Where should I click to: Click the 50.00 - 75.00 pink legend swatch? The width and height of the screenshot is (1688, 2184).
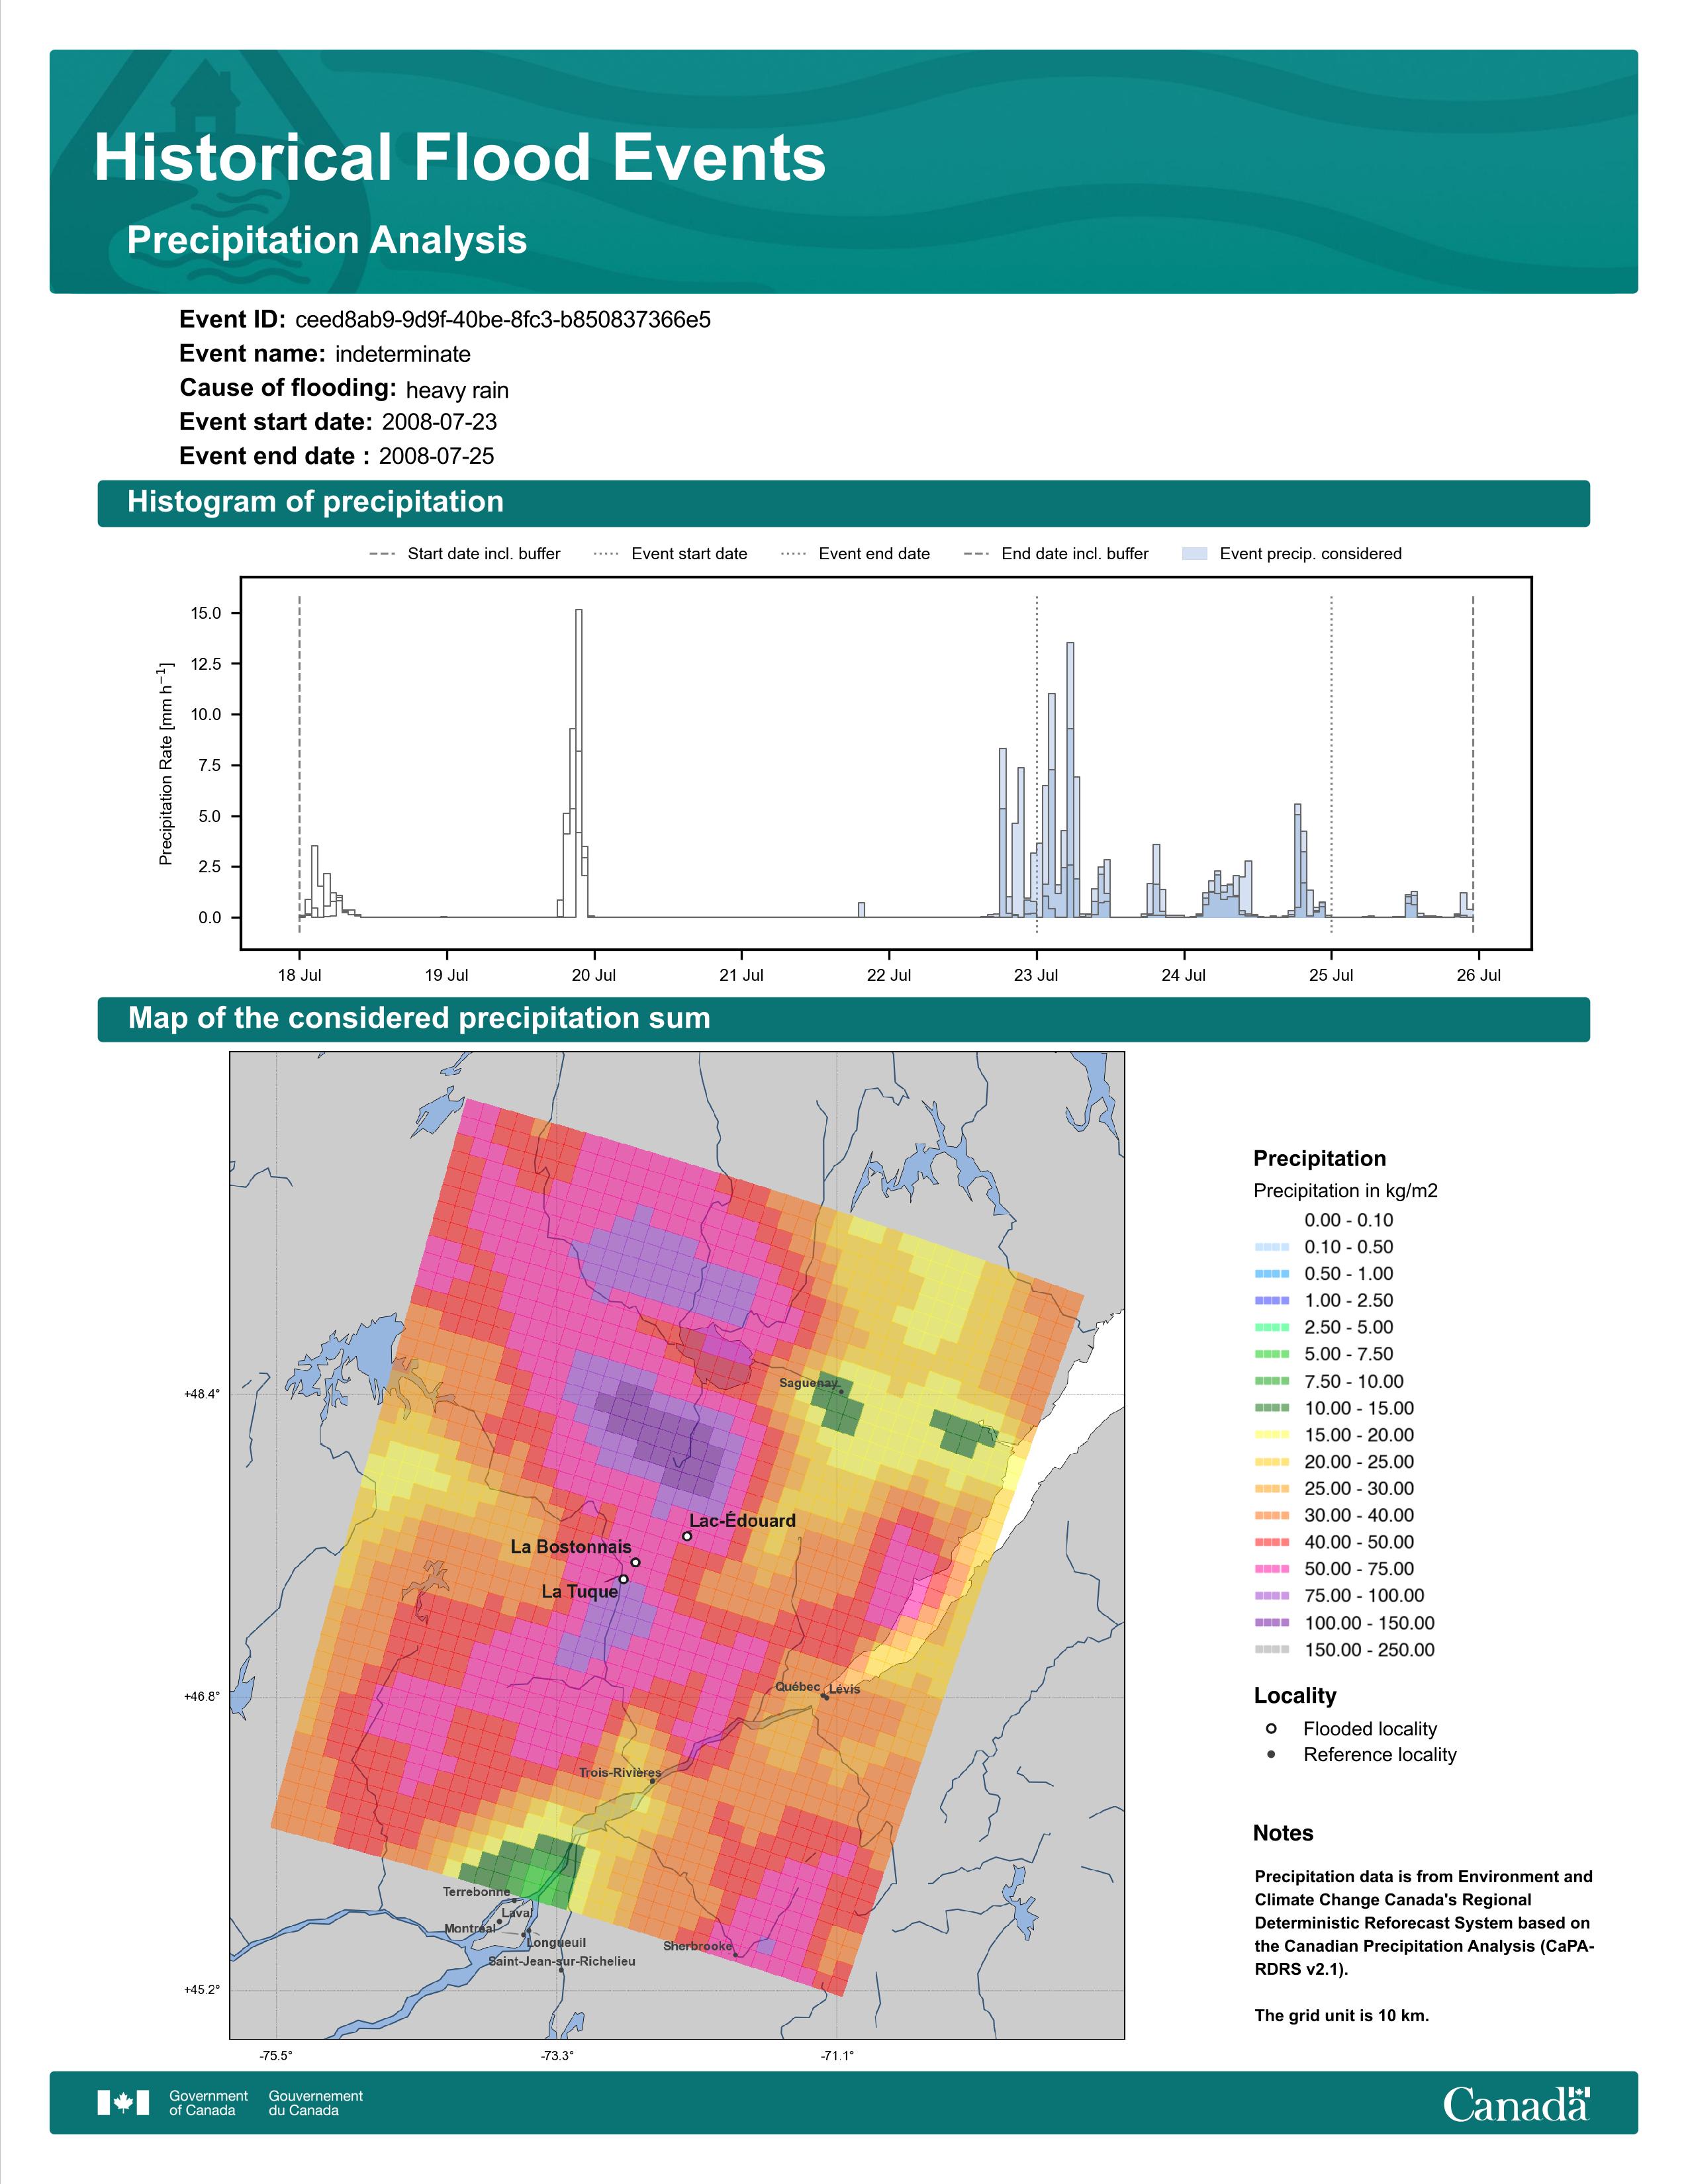1271,1569
